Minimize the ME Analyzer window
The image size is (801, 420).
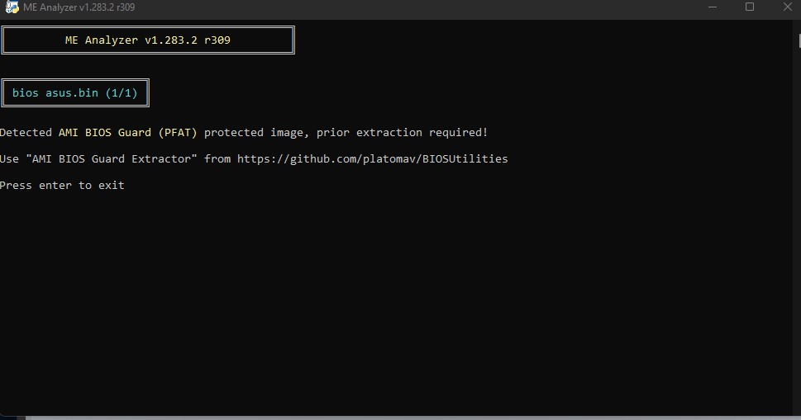point(713,7)
